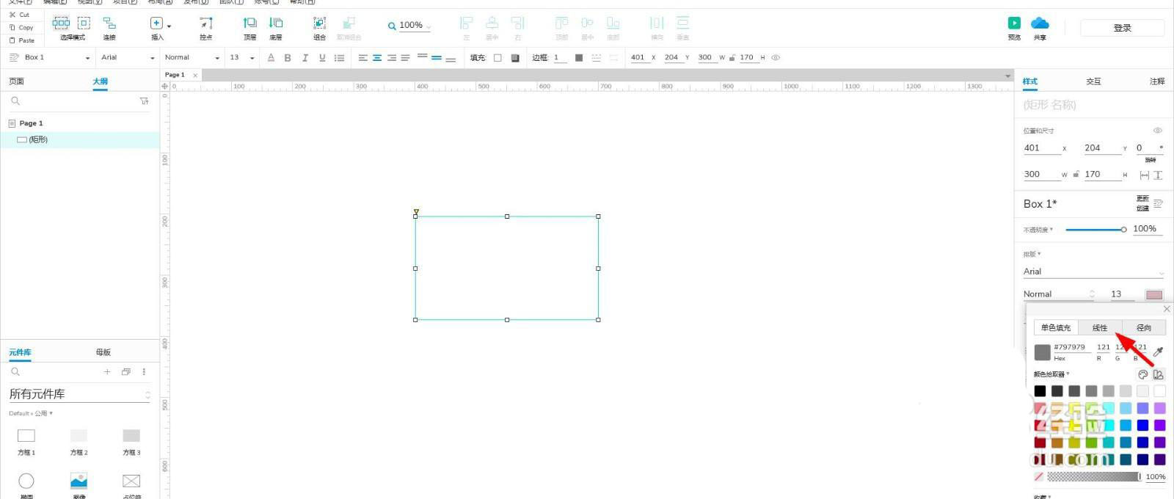This screenshot has width=1174, height=499.
Task: Click the Insert (插入) plus icon
Action: pos(156,24)
